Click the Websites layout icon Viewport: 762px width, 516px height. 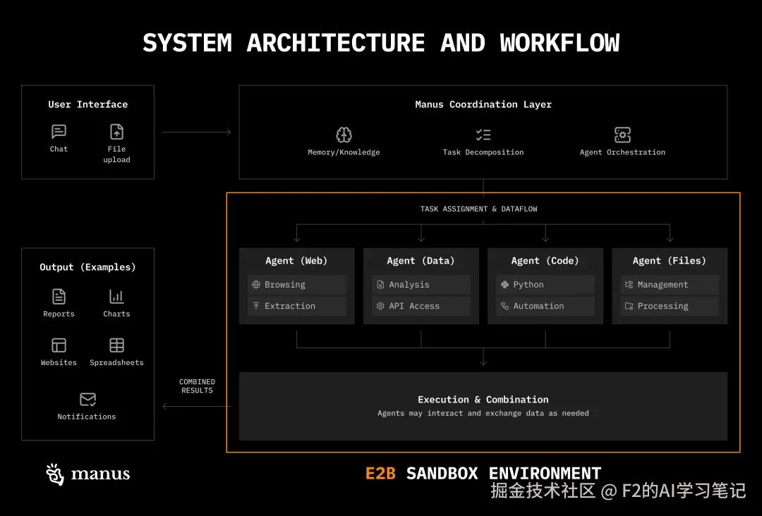(x=59, y=345)
